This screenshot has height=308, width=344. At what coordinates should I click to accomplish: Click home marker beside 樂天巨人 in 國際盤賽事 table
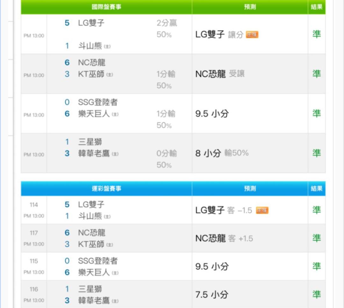(115, 114)
